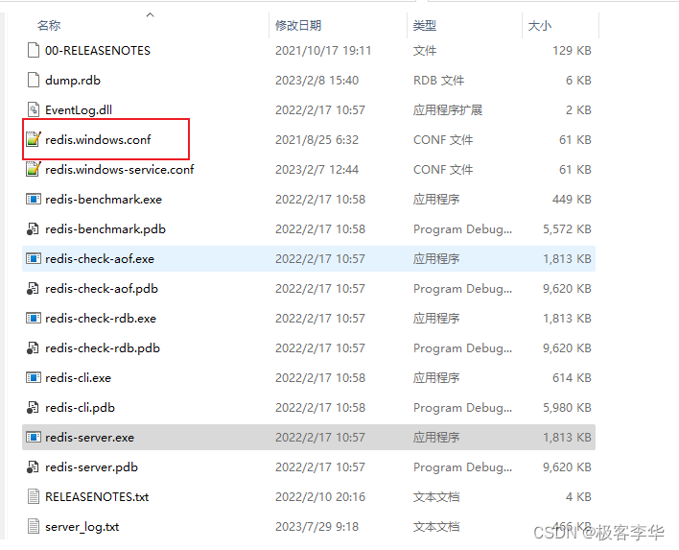This screenshot has width=679, height=550.
Task: Click the redis.windows-service.conf file icon
Action: (34, 169)
